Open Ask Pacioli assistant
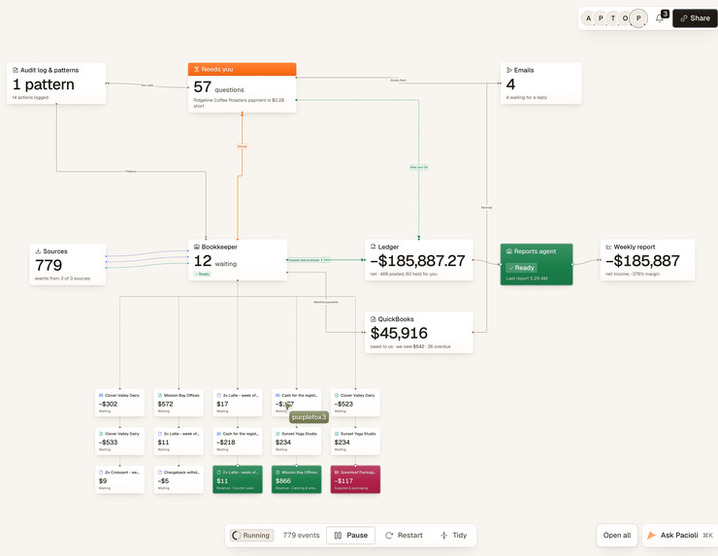The image size is (718, 556). click(x=680, y=536)
